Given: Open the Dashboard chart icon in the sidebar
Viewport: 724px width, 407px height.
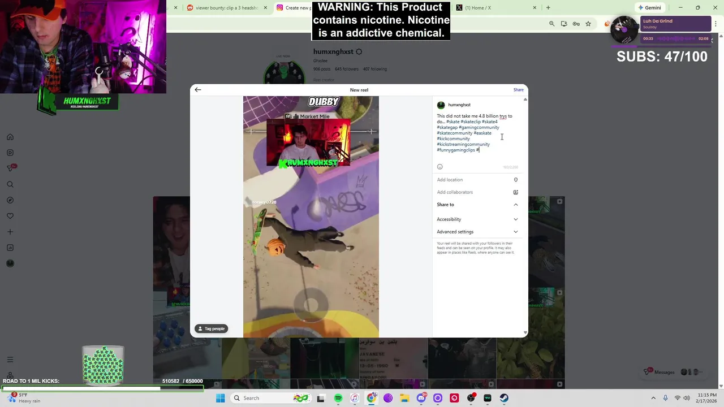Looking at the screenshot, I should tap(10, 248).
